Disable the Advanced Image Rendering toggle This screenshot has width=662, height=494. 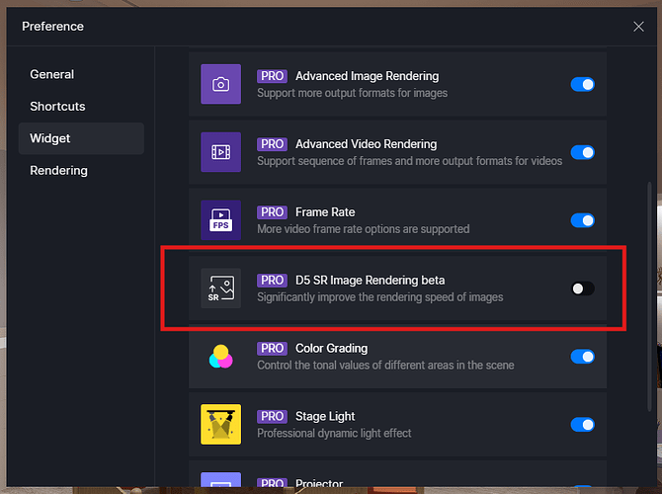582,84
